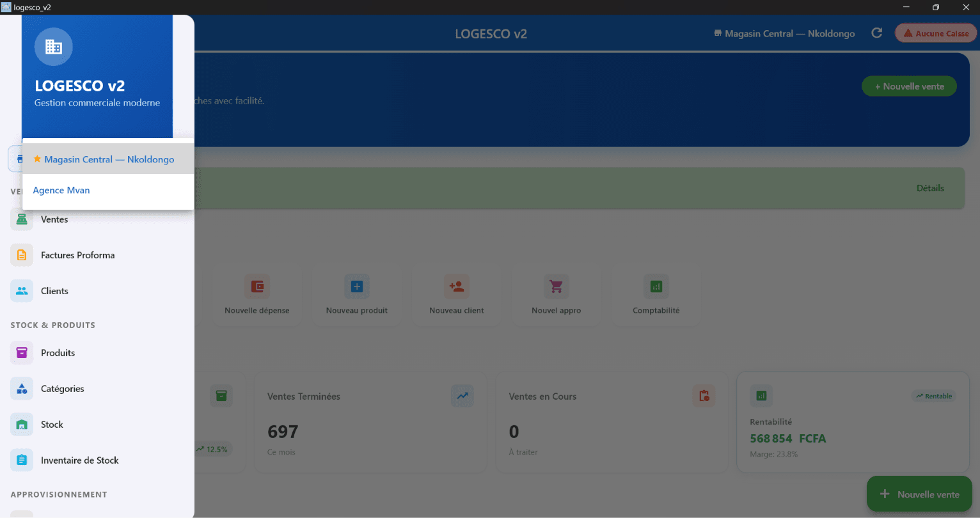980x518 pixels.
Task: Click the 697 completed sales value
Action: click(x=283, y=432)
